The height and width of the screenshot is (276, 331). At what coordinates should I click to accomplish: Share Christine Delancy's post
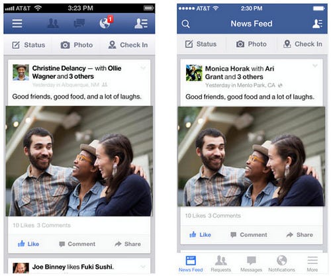[128, 244]
